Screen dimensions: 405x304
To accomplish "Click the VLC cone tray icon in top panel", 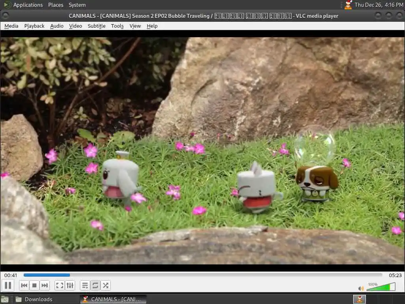I will pyautogui.click(x=348, y=5).
